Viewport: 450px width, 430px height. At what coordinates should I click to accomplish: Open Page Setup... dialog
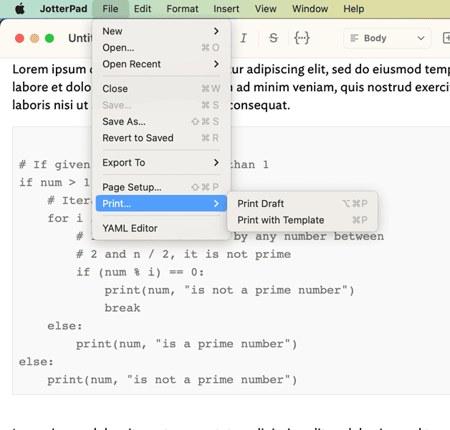161,187
